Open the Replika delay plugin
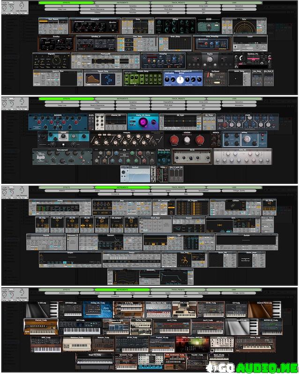The height and width of the screenshot is (374, 299). pos(210,61)
